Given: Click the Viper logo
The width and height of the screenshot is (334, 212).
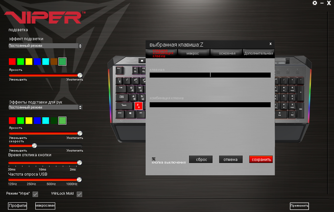Looking at the screenshot, I should click(x=45, y=17).
